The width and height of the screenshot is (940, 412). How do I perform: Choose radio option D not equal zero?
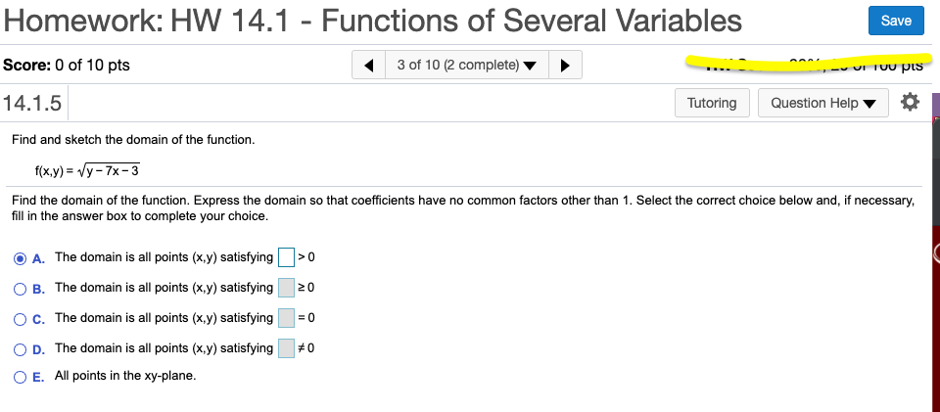coord(21,349)
